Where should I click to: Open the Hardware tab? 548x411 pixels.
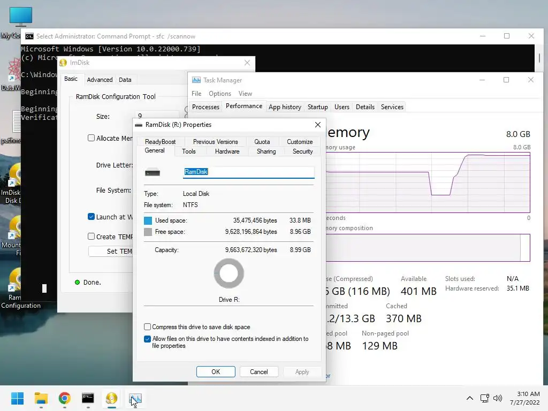(x=227, y=151)
